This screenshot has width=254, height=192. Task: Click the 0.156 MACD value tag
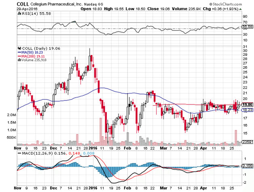pos(247,166)
